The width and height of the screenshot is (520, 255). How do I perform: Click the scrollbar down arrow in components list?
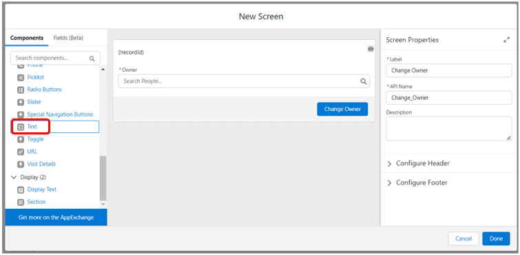pos(103,204)
